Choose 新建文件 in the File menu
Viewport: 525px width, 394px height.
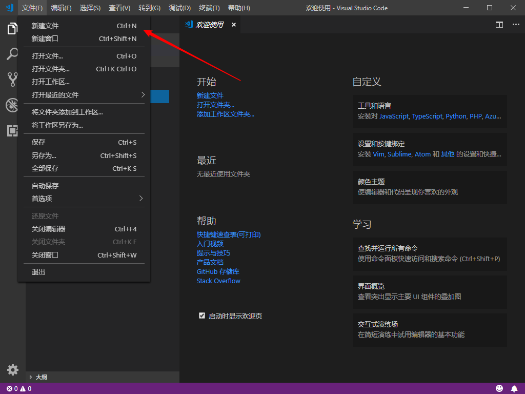click(x=84, y=26)
